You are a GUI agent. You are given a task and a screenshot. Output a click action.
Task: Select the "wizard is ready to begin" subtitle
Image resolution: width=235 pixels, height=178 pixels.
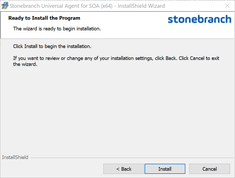(57, 29)
